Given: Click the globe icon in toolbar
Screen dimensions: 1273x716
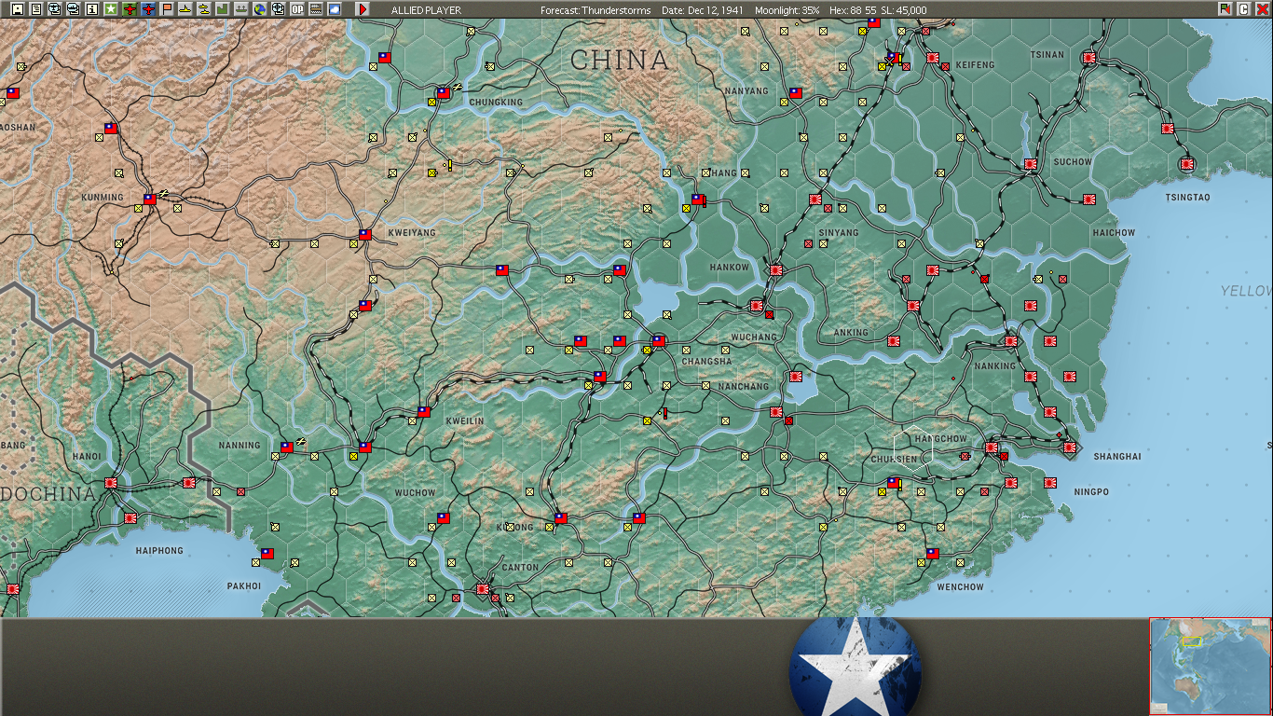Looking at the screenshot, I should 259,9.
